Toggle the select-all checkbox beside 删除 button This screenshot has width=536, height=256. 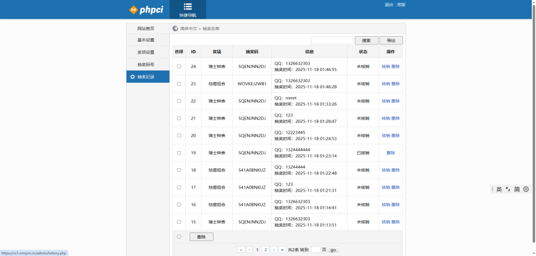[x=179, y=237]
